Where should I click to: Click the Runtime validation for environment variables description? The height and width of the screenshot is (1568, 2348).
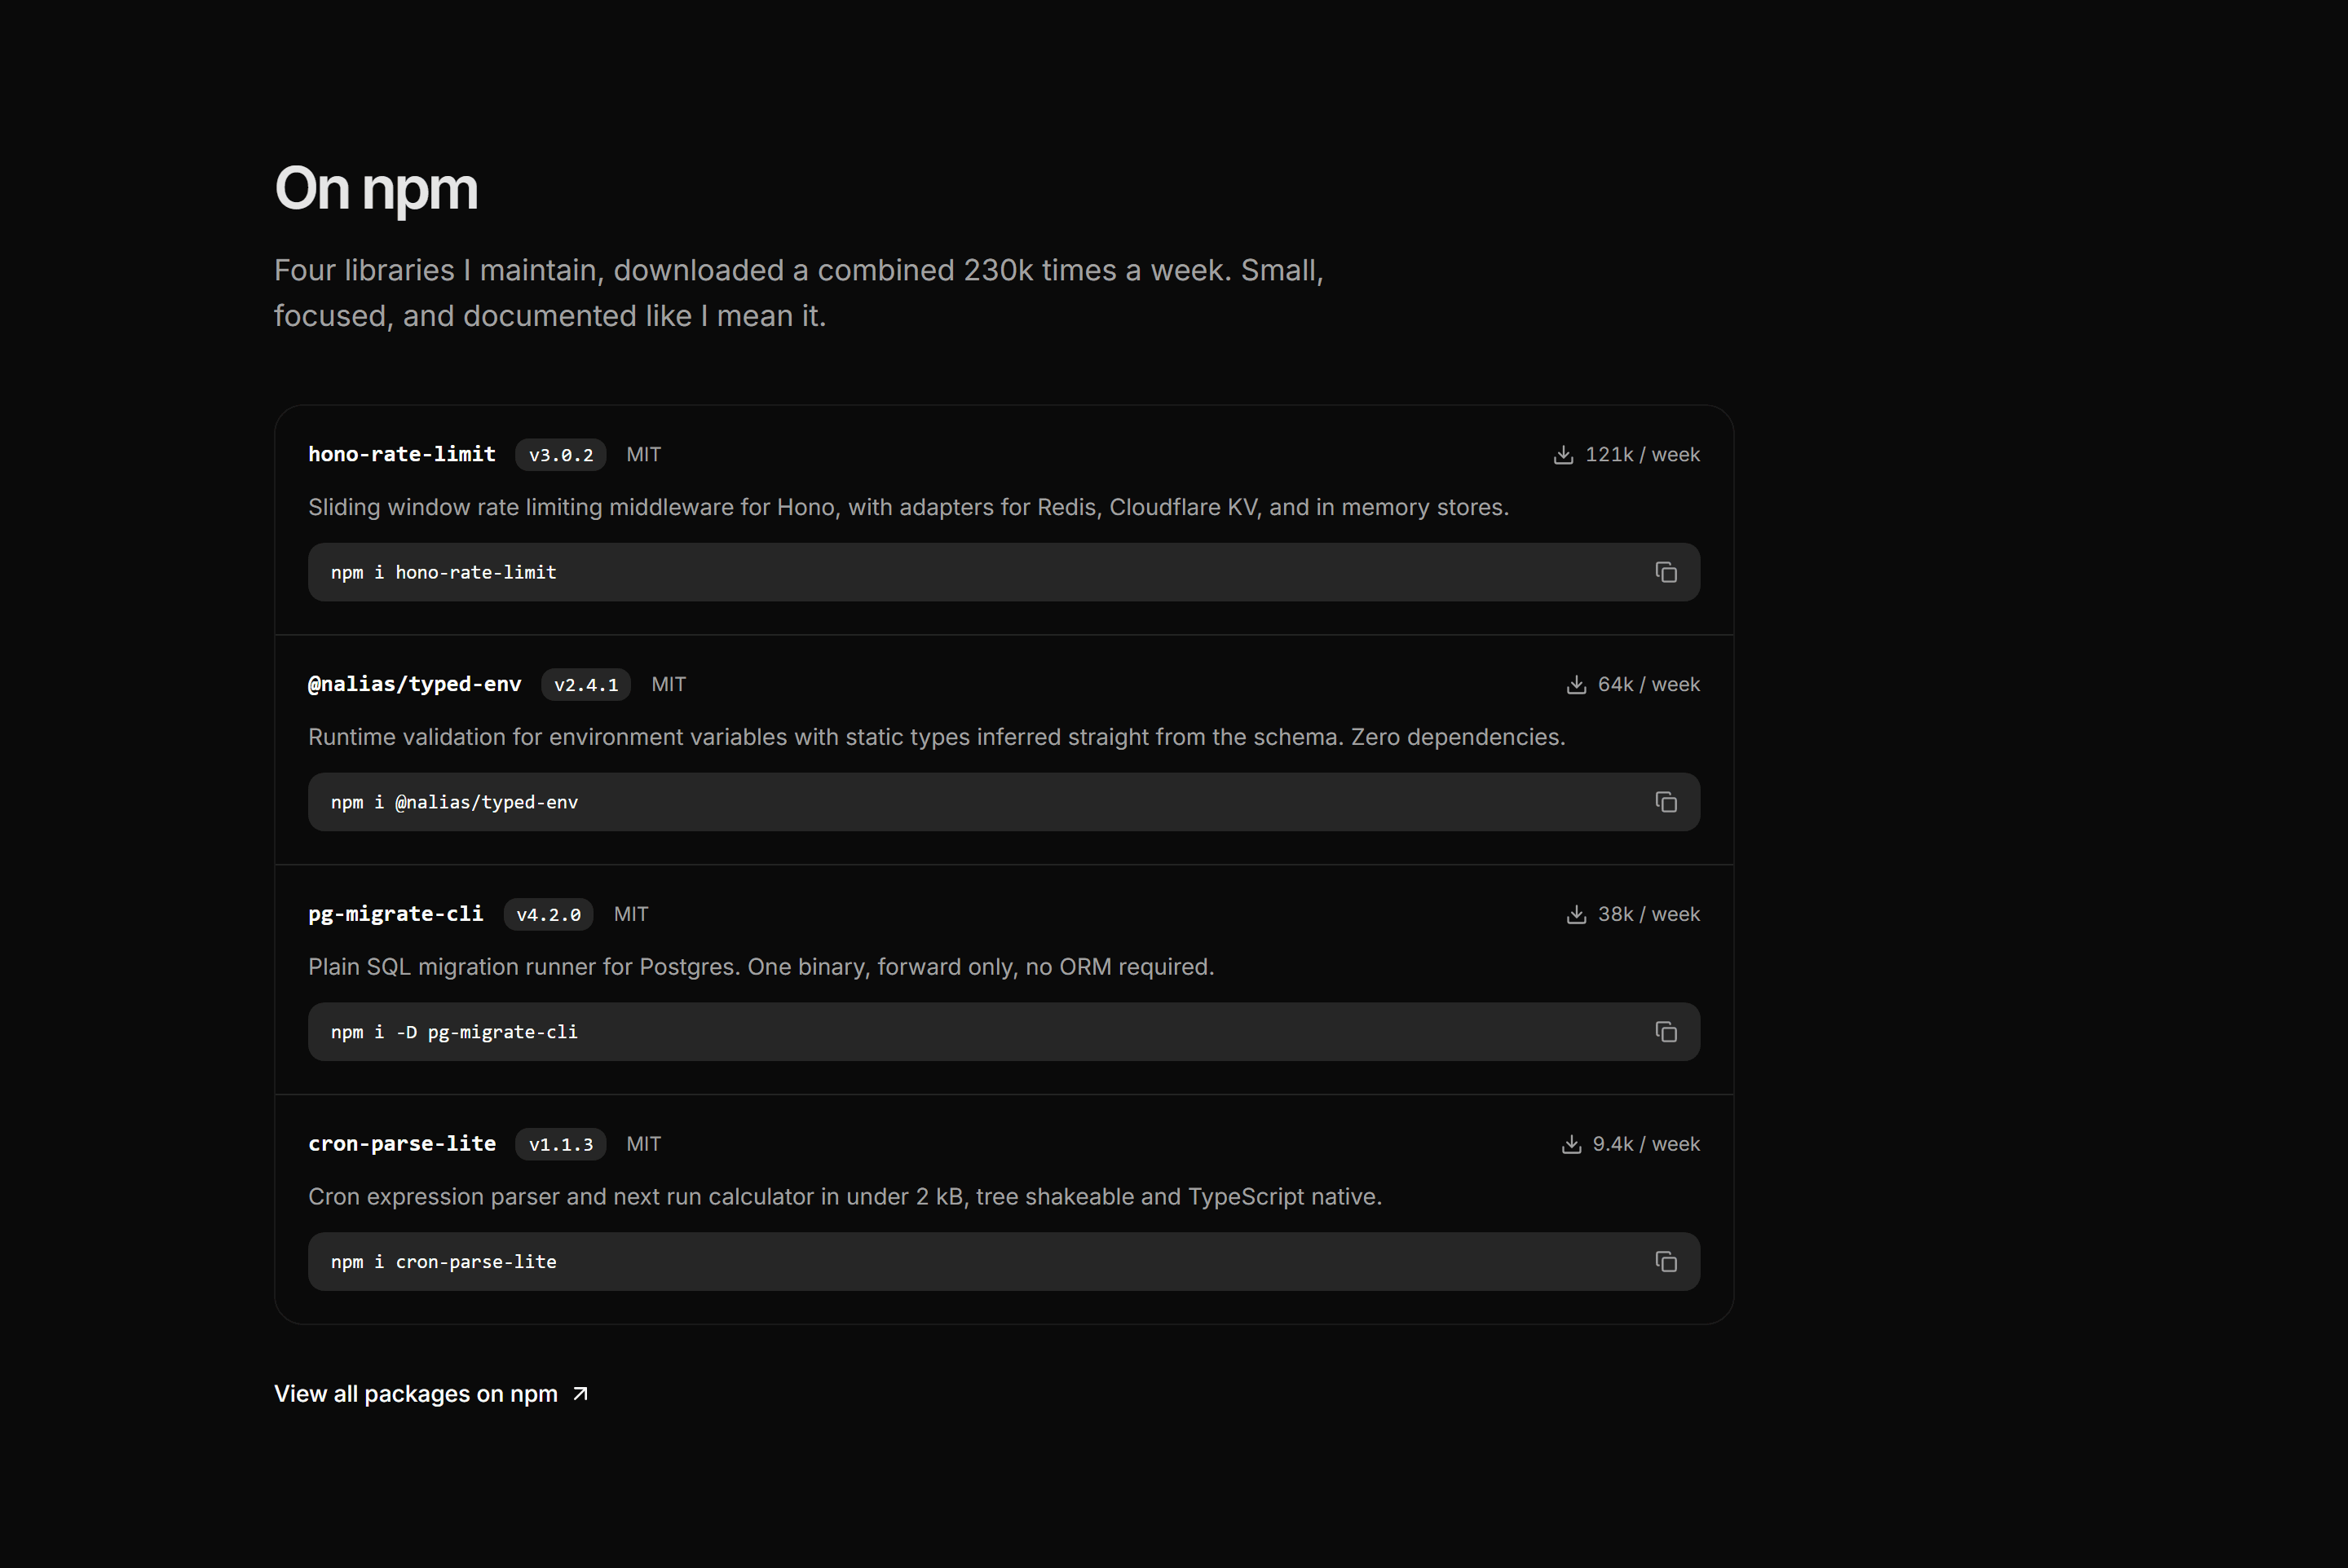tap(937, 738)
